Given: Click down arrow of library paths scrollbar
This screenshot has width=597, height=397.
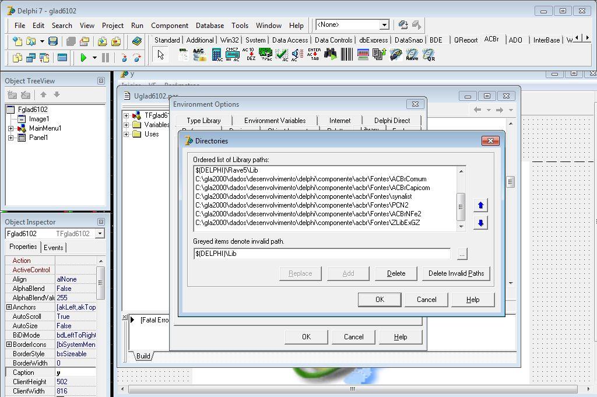Looking at the screenshot, I should [461, 226].
